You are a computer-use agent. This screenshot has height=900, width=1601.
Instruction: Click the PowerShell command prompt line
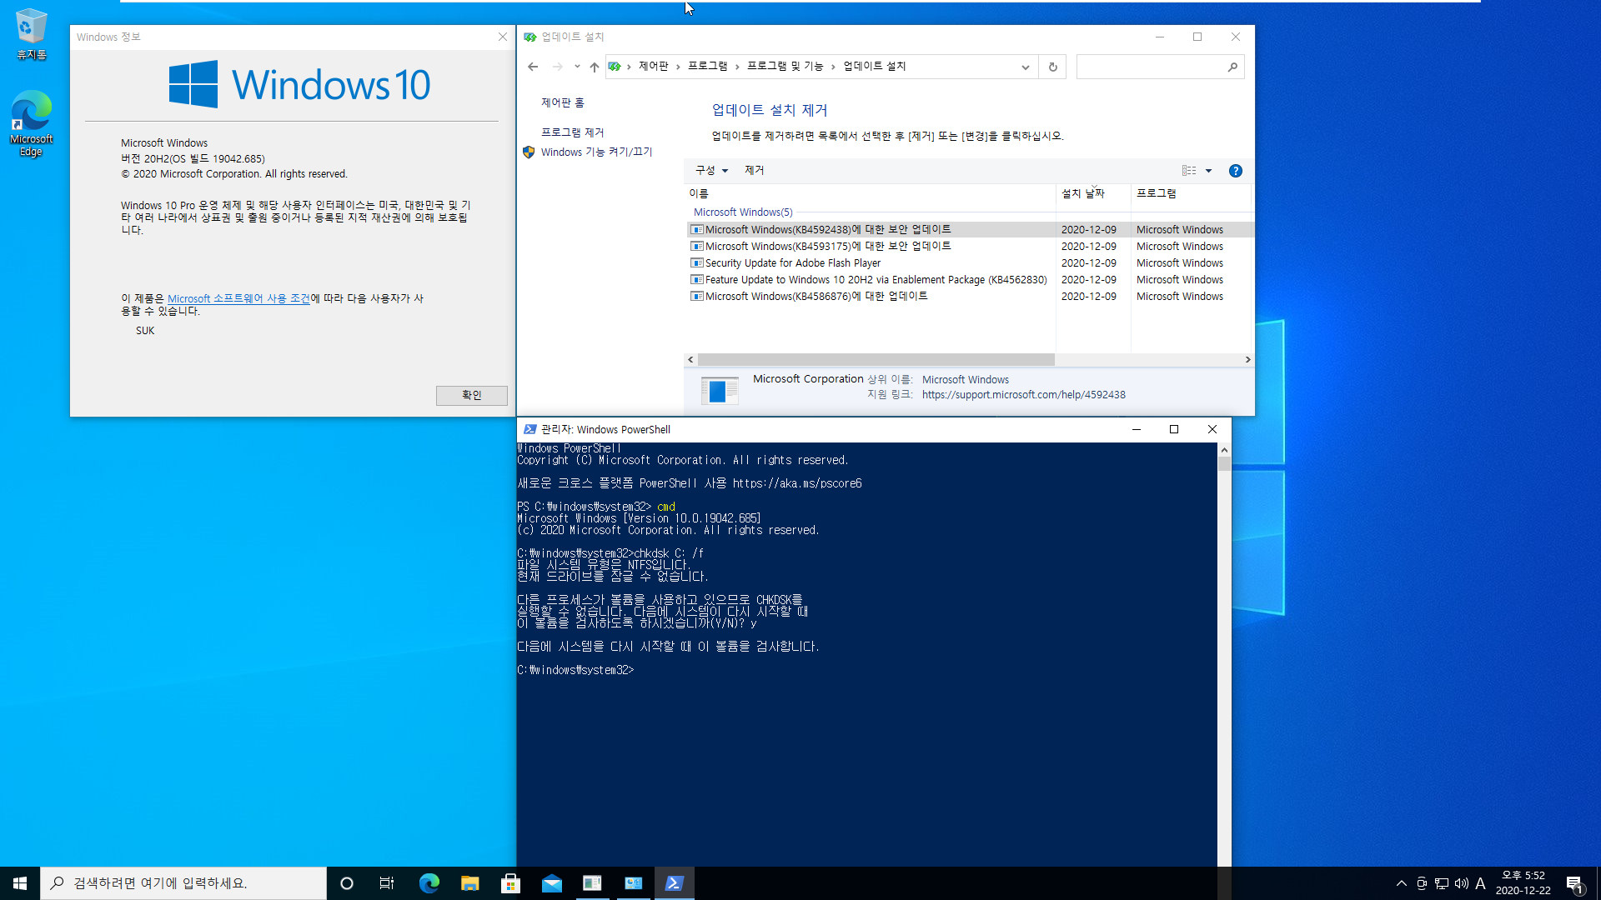click(575, 670)
